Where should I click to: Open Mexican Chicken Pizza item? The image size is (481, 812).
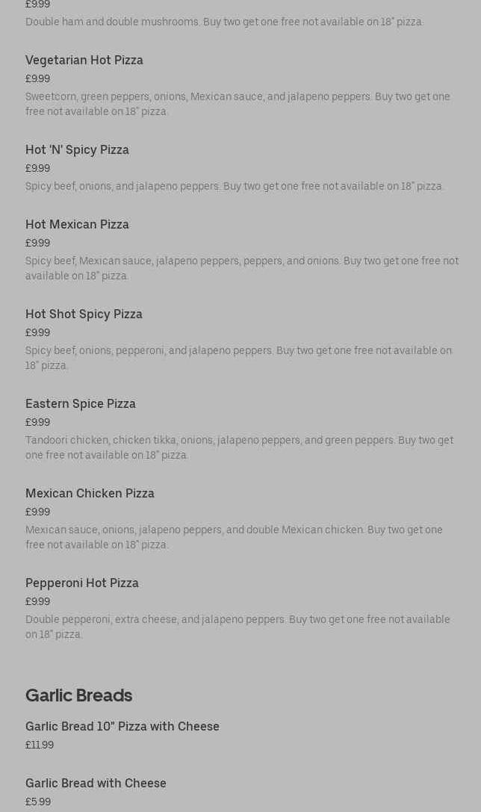point(90,493)
